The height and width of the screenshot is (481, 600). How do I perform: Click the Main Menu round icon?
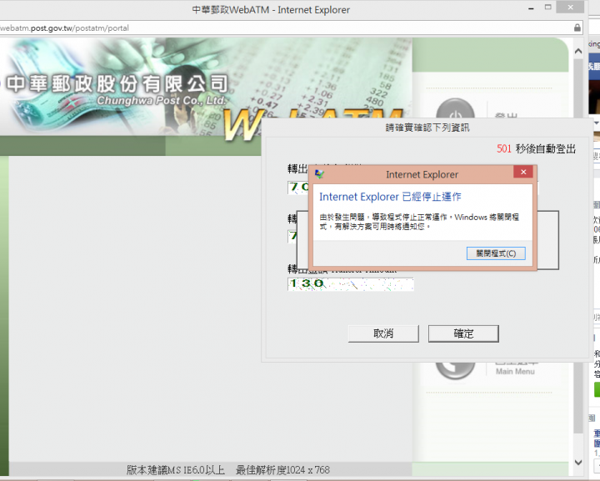(x=455, y=370)
